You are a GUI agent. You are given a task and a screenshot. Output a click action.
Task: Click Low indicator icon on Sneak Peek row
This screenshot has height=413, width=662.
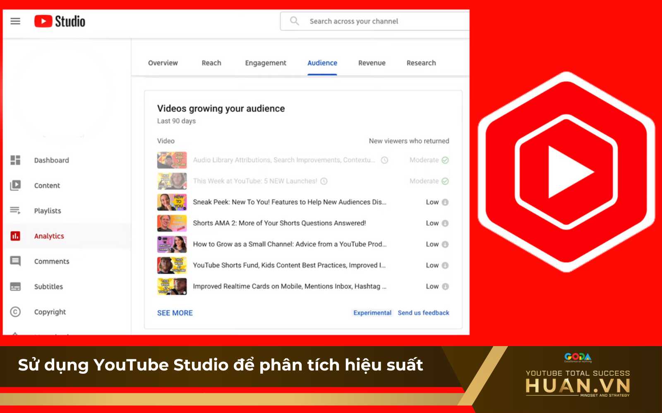click(445, 202)
